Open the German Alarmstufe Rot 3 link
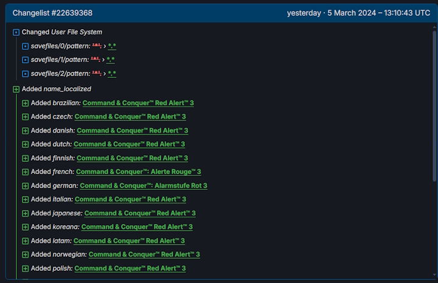 point(143,186)
